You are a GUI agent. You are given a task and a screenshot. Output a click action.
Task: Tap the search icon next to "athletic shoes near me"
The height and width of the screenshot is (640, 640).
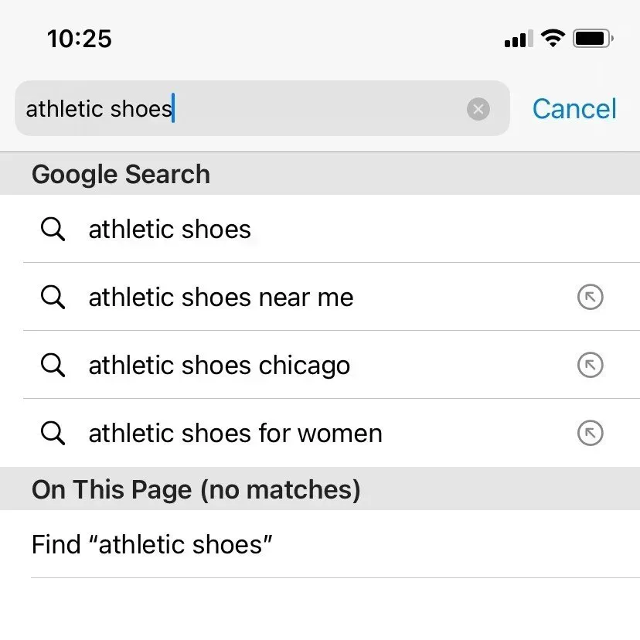[53, 297]
